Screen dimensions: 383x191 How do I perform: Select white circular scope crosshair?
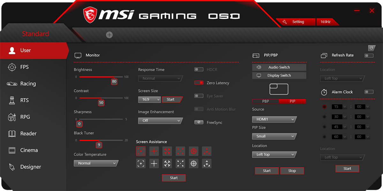[x=193, y=164]
